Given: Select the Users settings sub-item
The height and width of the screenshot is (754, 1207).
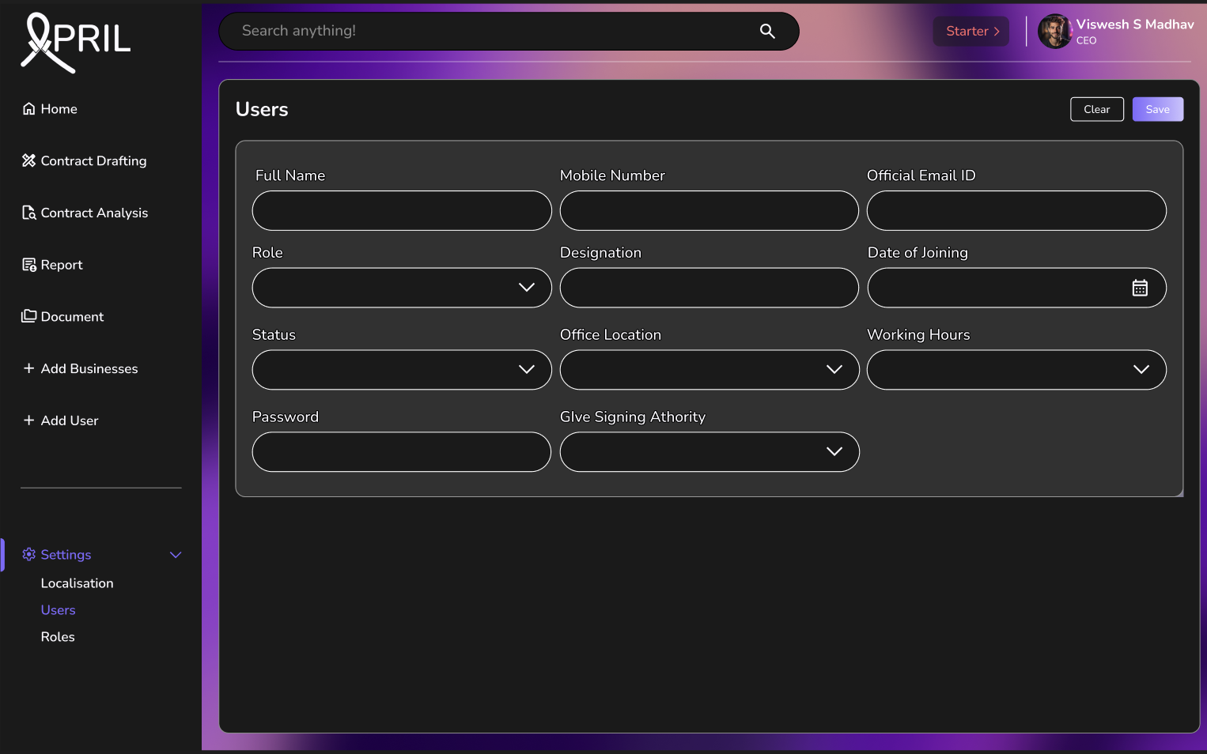Looking at the screenshot, I should [59, 610].
